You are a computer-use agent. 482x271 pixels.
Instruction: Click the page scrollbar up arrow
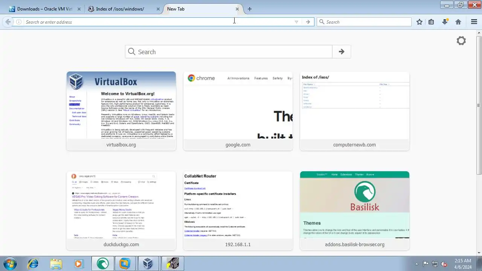pos(479,33)
